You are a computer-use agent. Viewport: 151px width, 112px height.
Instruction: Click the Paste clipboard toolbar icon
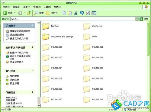[x=70, y=13]
